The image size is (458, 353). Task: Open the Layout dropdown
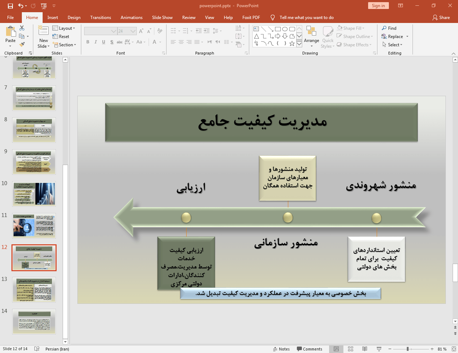pos(64,28)
